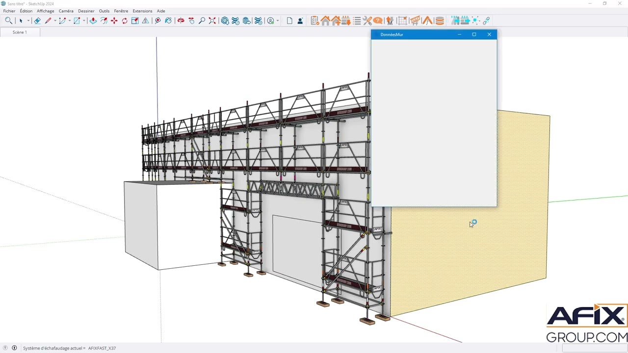
Task: Select the Search magnifier tool
Action: [x=8, y=21]
